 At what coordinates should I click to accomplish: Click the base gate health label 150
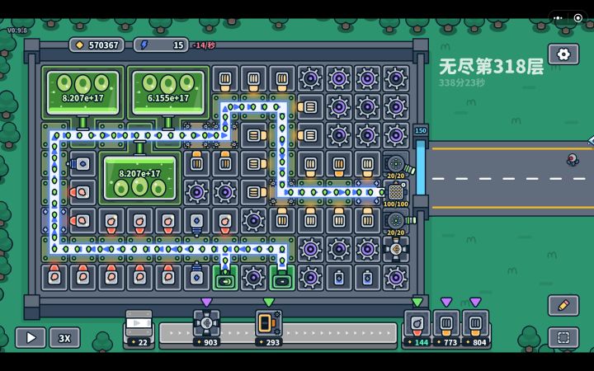(421, 130)
